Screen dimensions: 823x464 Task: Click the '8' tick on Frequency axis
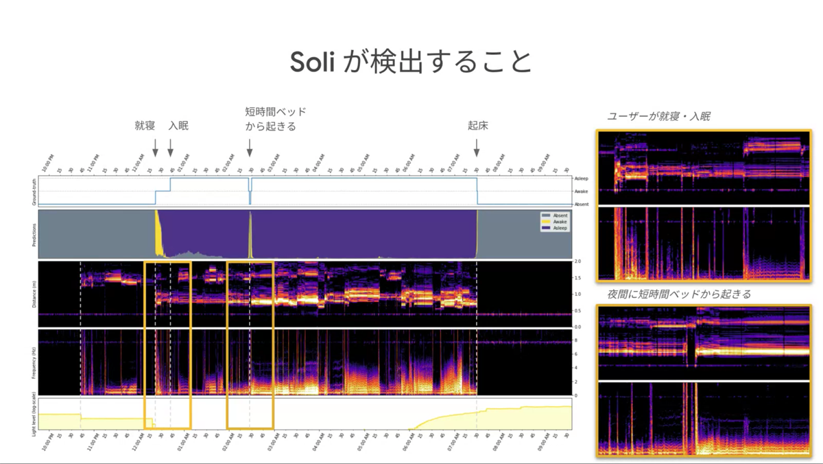(575, 340)
